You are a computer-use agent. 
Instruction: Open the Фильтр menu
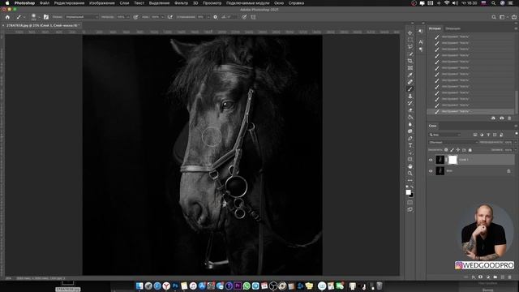tap(181, 3)
